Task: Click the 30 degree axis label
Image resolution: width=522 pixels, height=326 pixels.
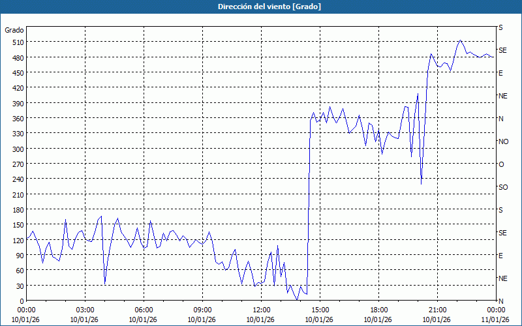Action: (18, 286)
